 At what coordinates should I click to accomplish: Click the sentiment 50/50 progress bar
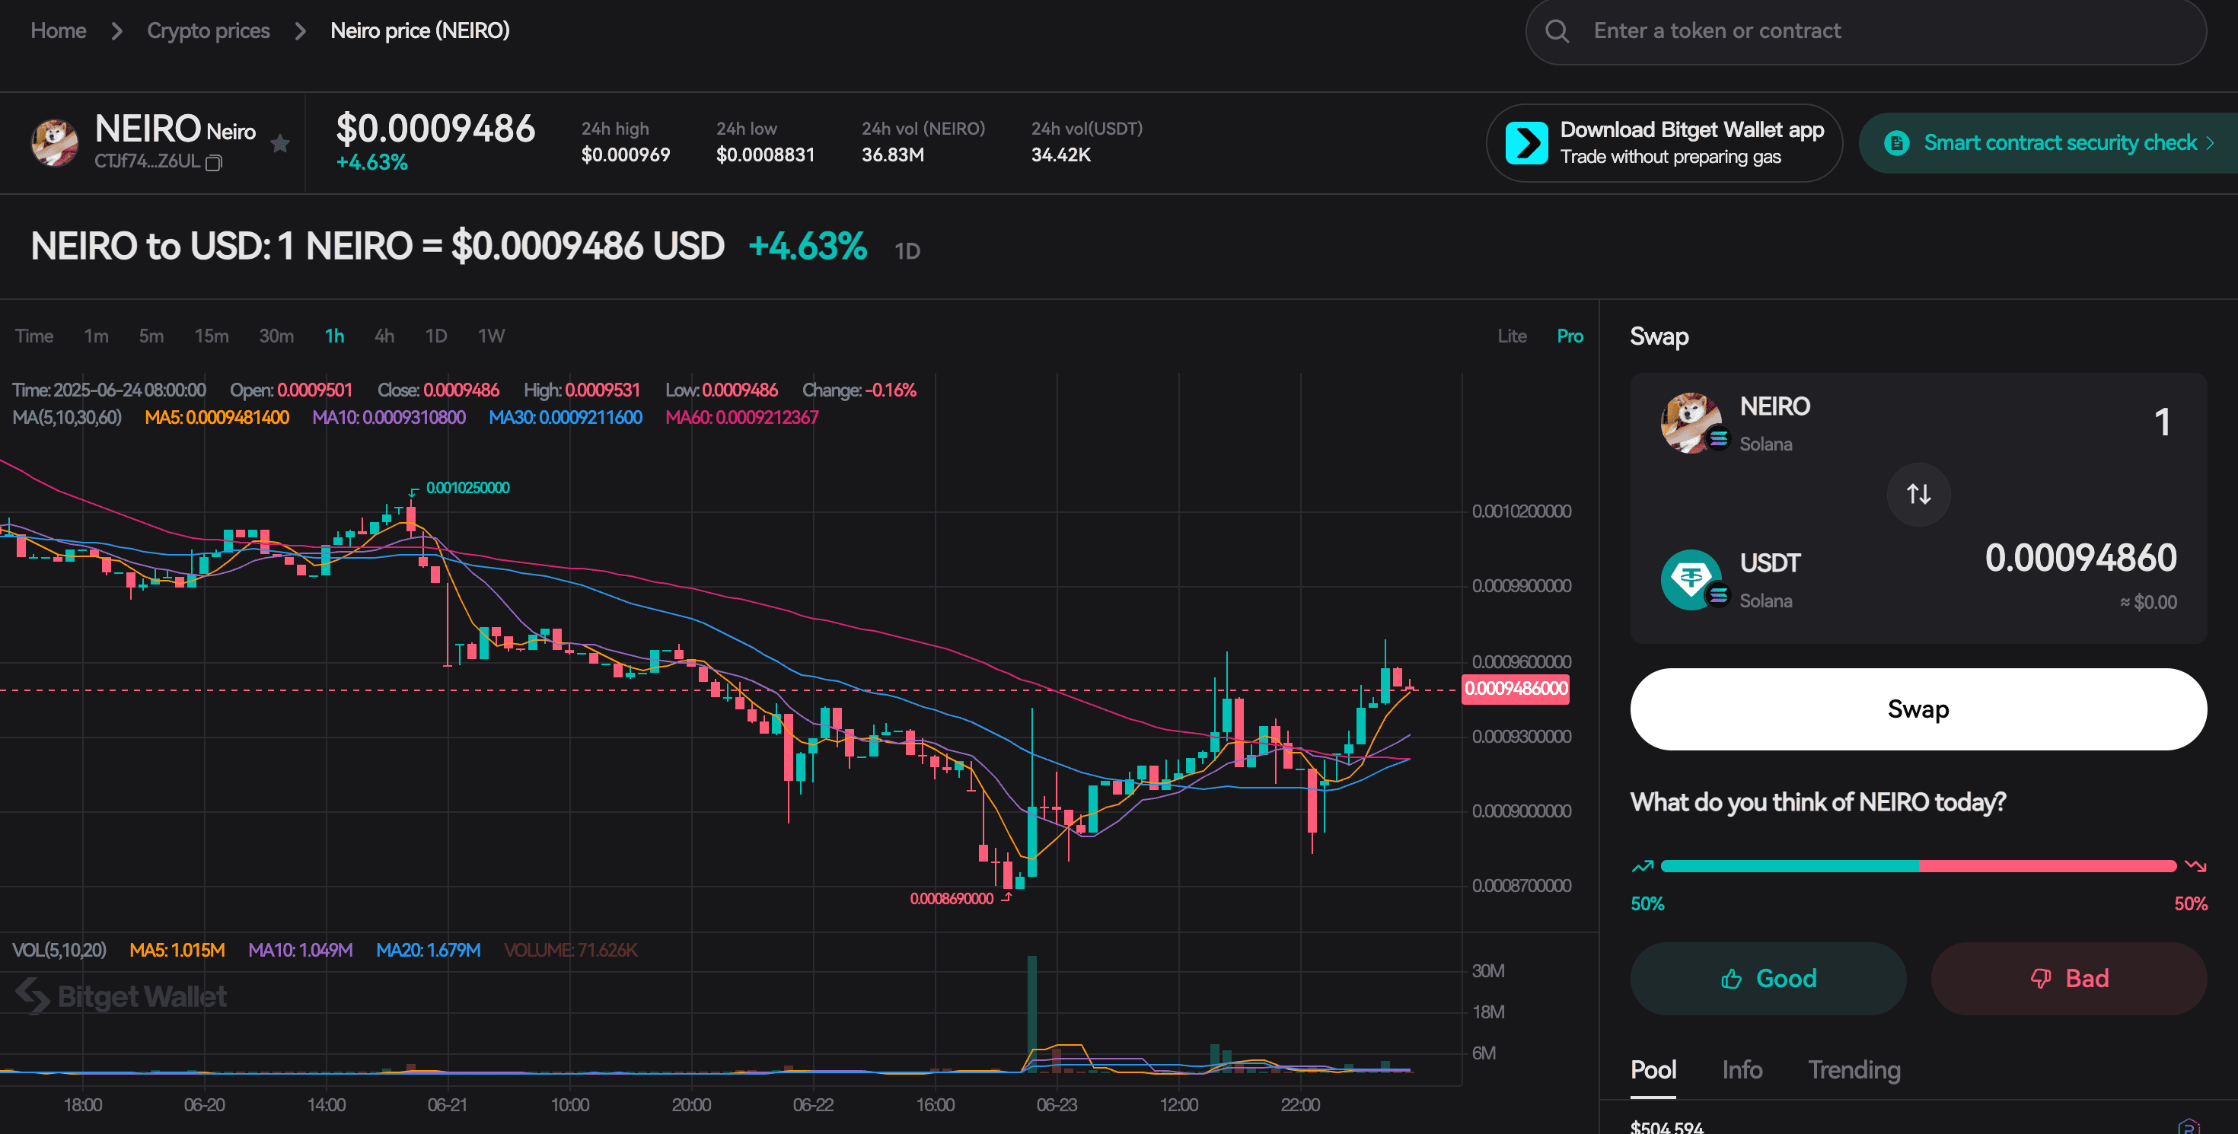point(1918,865)
